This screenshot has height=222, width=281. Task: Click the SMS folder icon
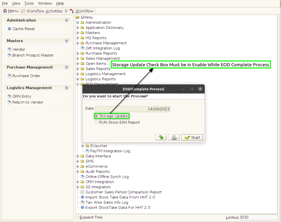point(82,161)
